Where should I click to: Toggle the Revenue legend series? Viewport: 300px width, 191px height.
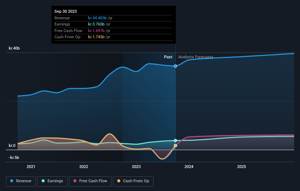click(21, 181)
